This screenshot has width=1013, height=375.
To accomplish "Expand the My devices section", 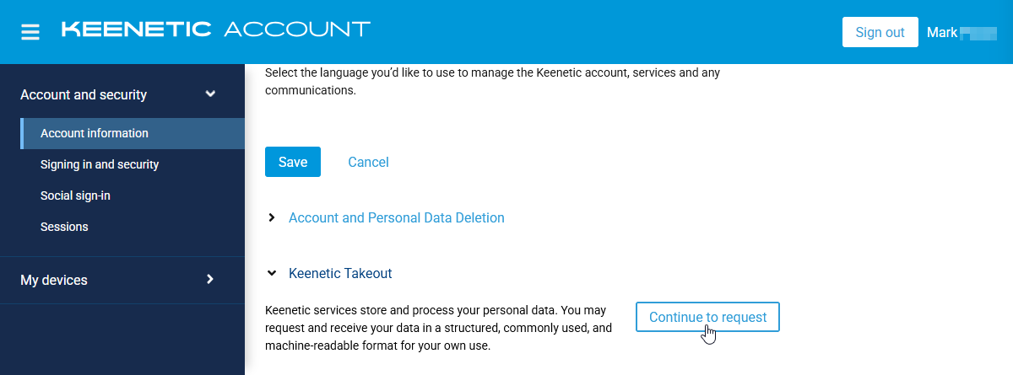I will [x=122, y=280].
